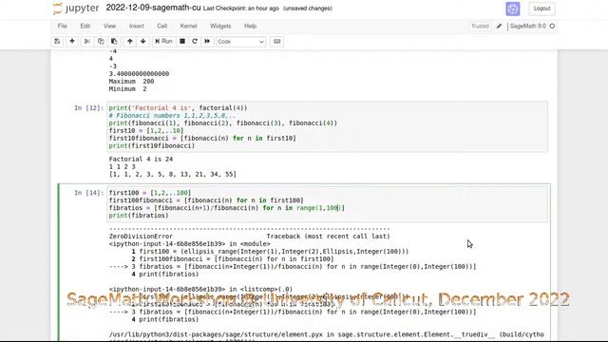
Task: Open the Kernel menu
Action: 188,26
